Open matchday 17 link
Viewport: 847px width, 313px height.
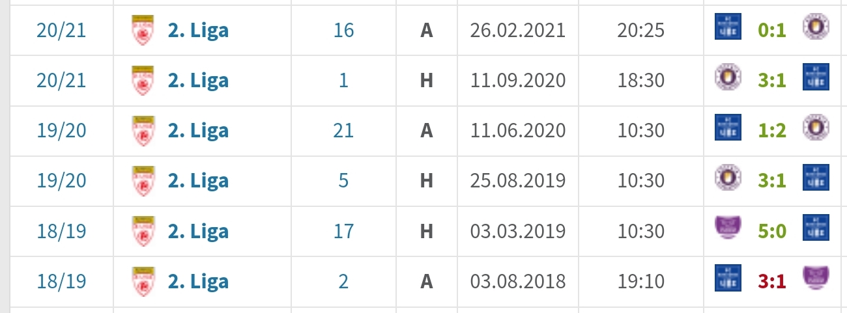[x=343, y=231]
